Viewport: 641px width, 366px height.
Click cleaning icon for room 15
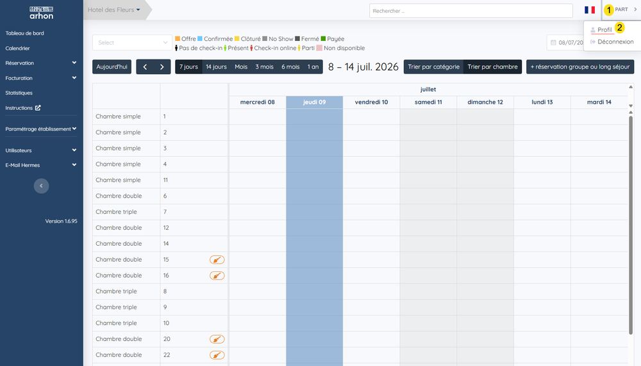click(x=217, y=260)
